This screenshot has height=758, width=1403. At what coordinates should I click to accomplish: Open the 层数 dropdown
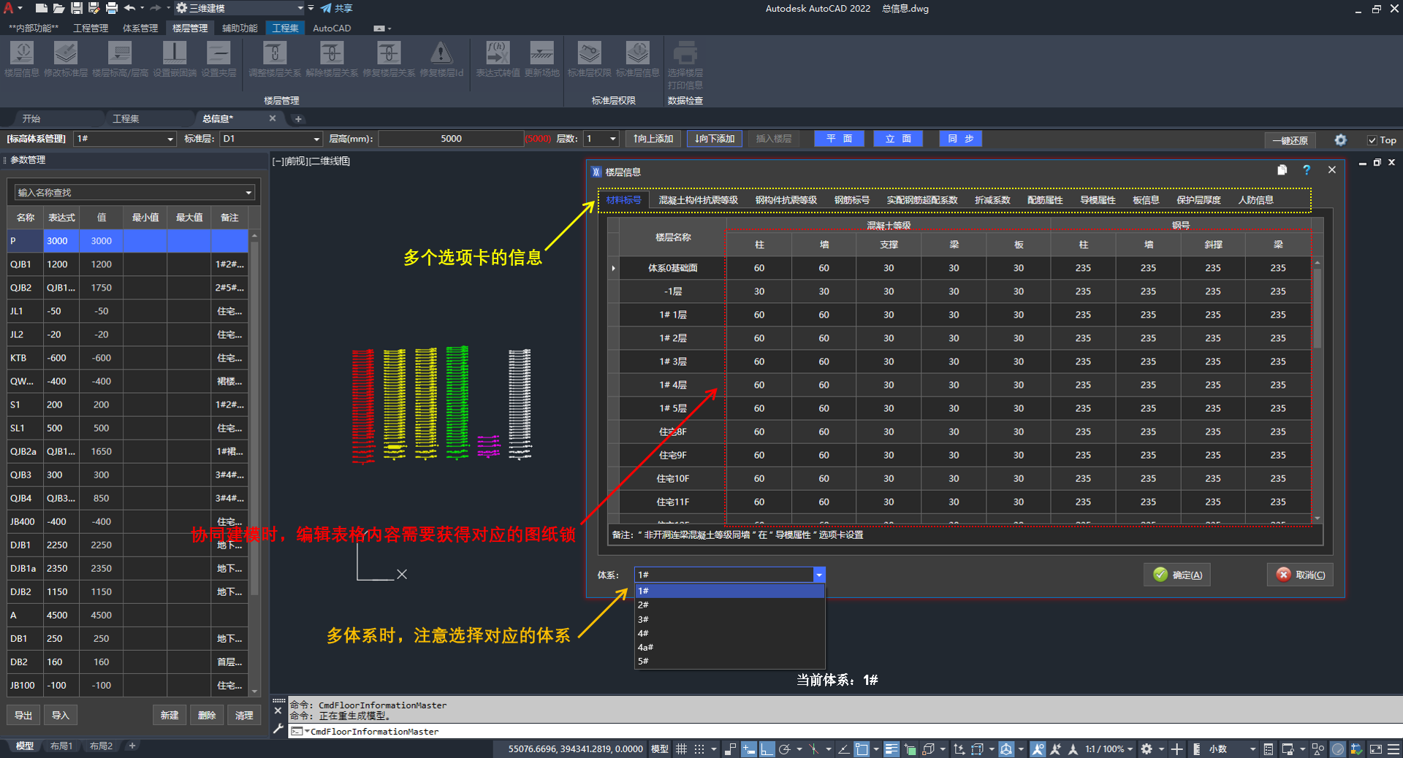click(x=612, y=139)
